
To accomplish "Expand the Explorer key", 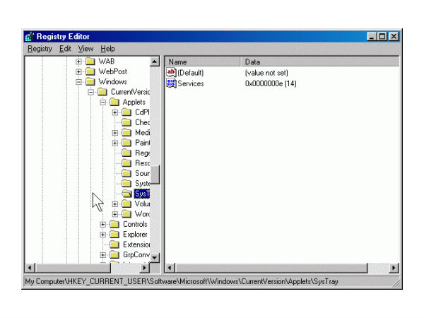I will click(x=102, y=235).
